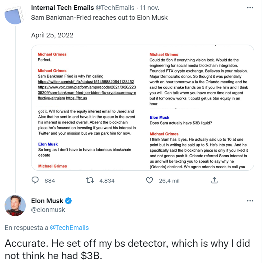Click the reply comment bubble icon

point(35,180)
